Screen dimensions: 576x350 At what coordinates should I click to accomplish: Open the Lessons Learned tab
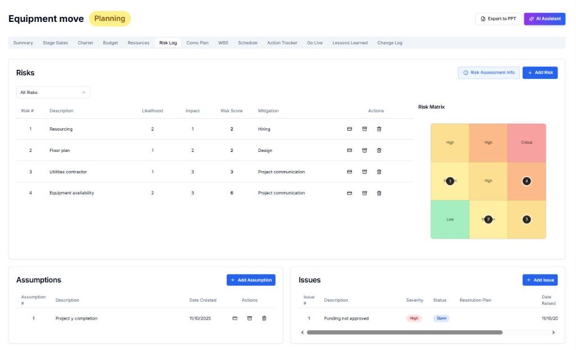[350, 43]
